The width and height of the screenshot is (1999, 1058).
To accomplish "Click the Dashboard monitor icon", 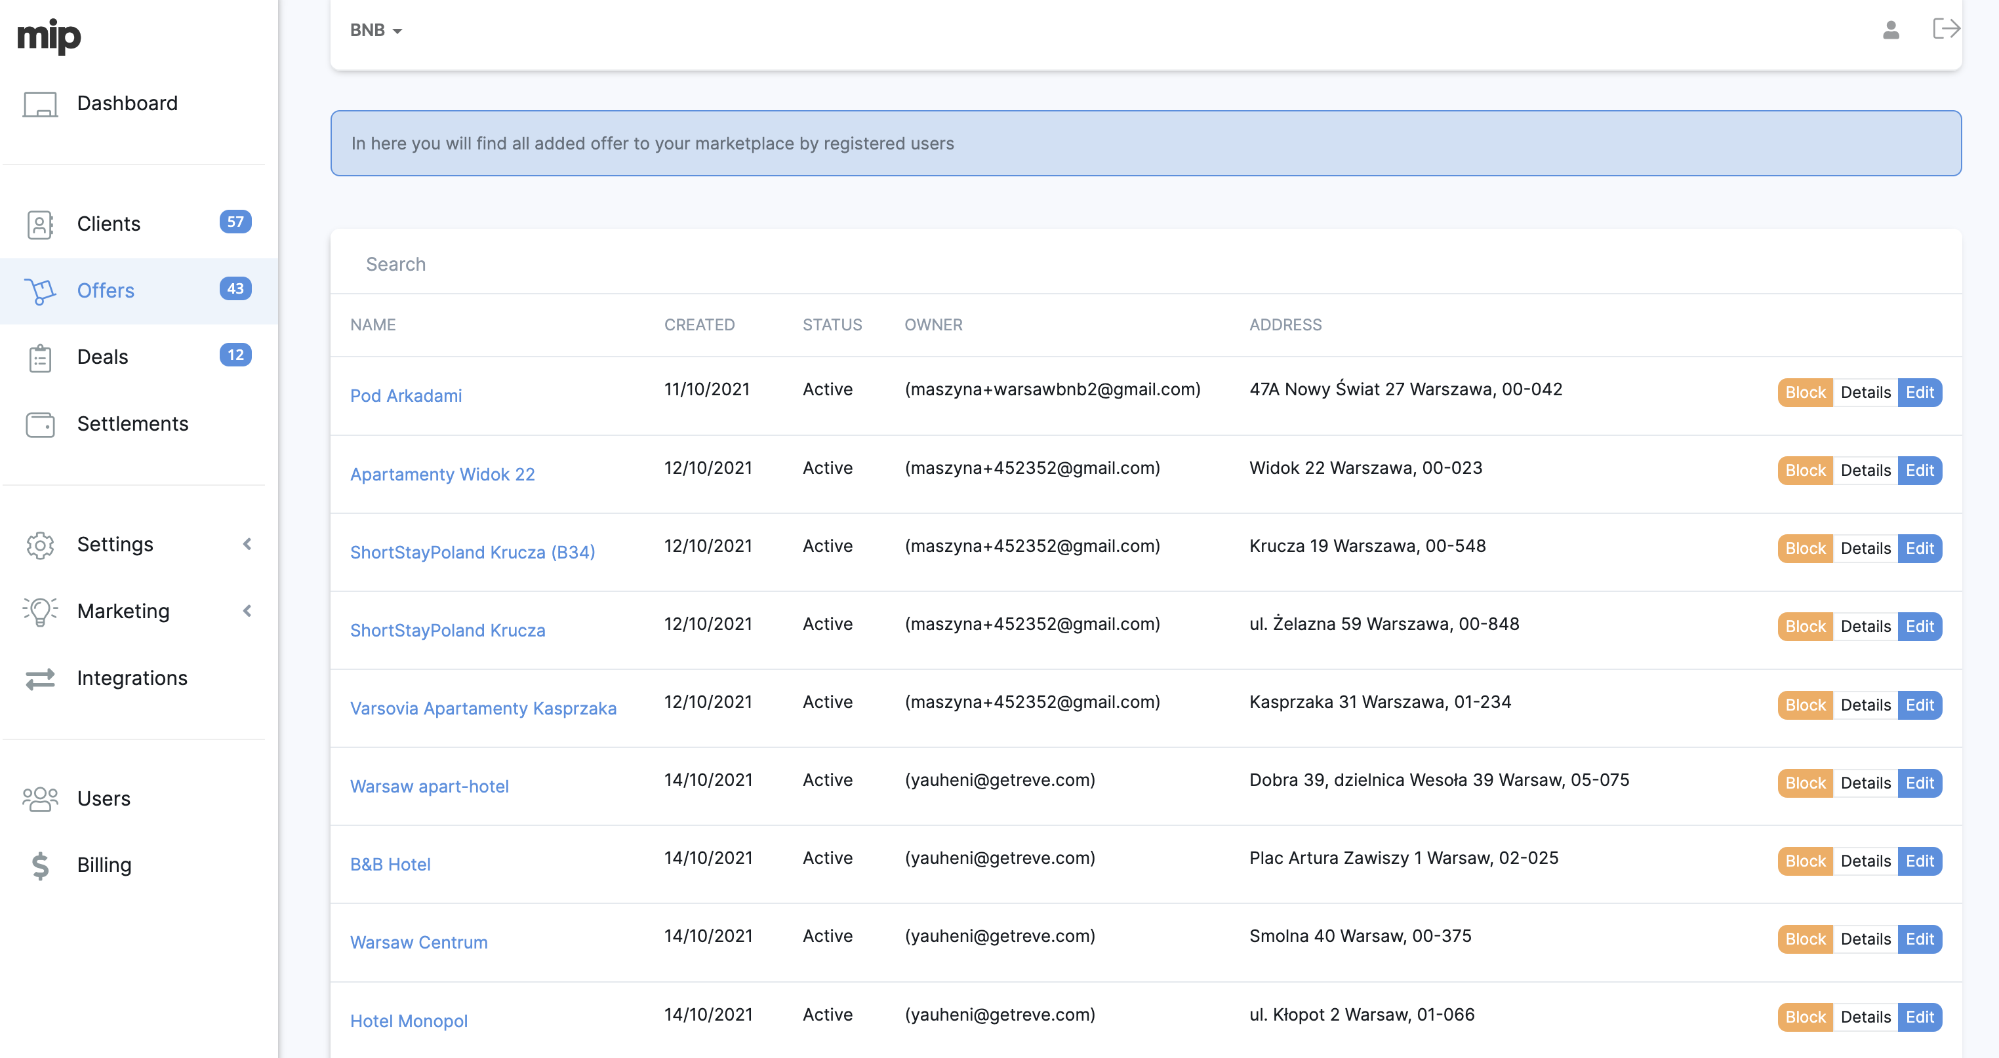I will click(x=39, y=104).
